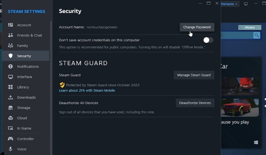
Task: Click the Change Password button
Action: (x=197, y=27)
